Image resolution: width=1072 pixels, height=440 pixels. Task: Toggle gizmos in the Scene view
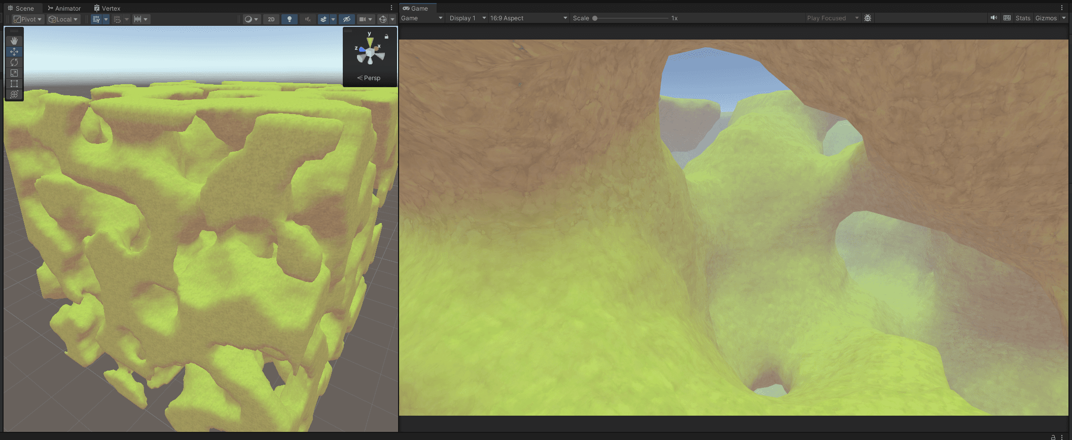(383, 19)
